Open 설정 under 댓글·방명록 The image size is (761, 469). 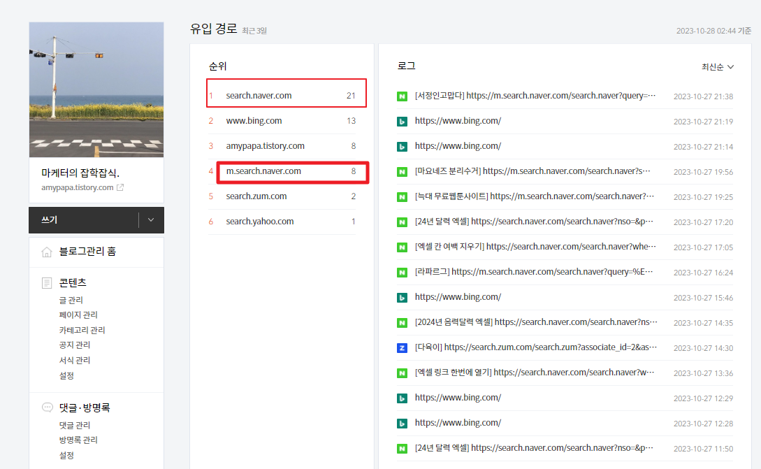pyautogui.click(x=66, y=456)
